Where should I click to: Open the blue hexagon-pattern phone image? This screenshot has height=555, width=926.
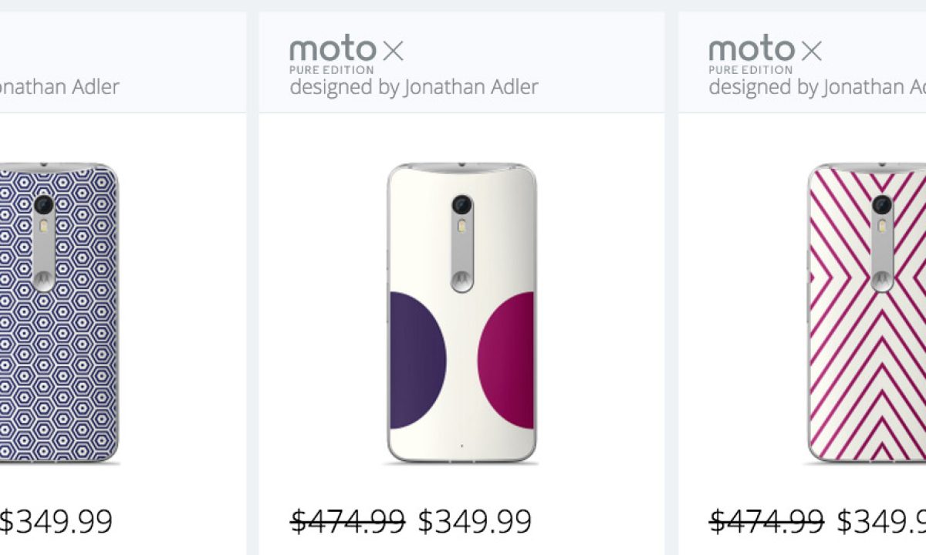pos(58,370)
